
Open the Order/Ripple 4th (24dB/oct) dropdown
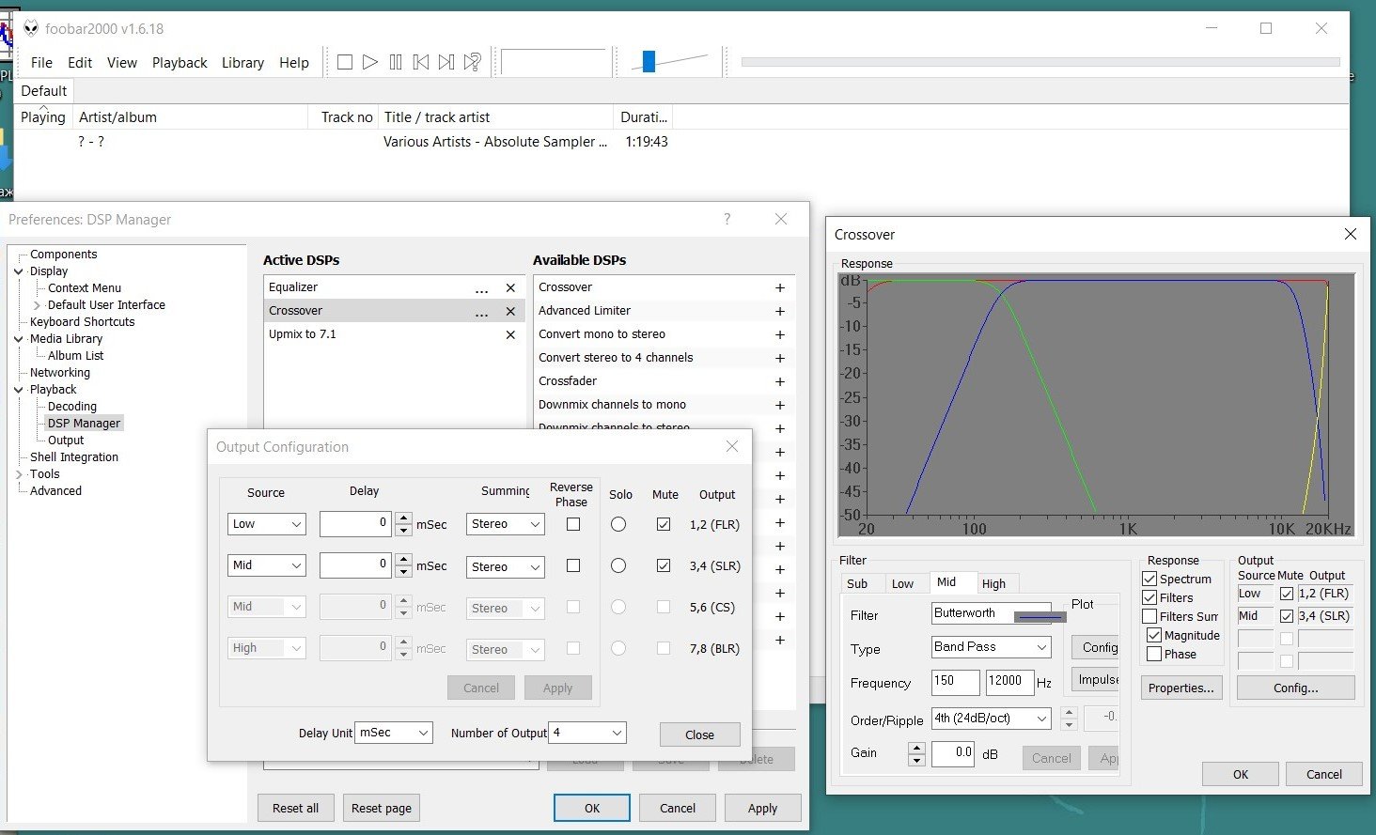(992, 719)
